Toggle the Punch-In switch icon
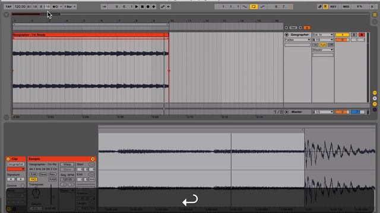The image size is (380, 213). 245,7
